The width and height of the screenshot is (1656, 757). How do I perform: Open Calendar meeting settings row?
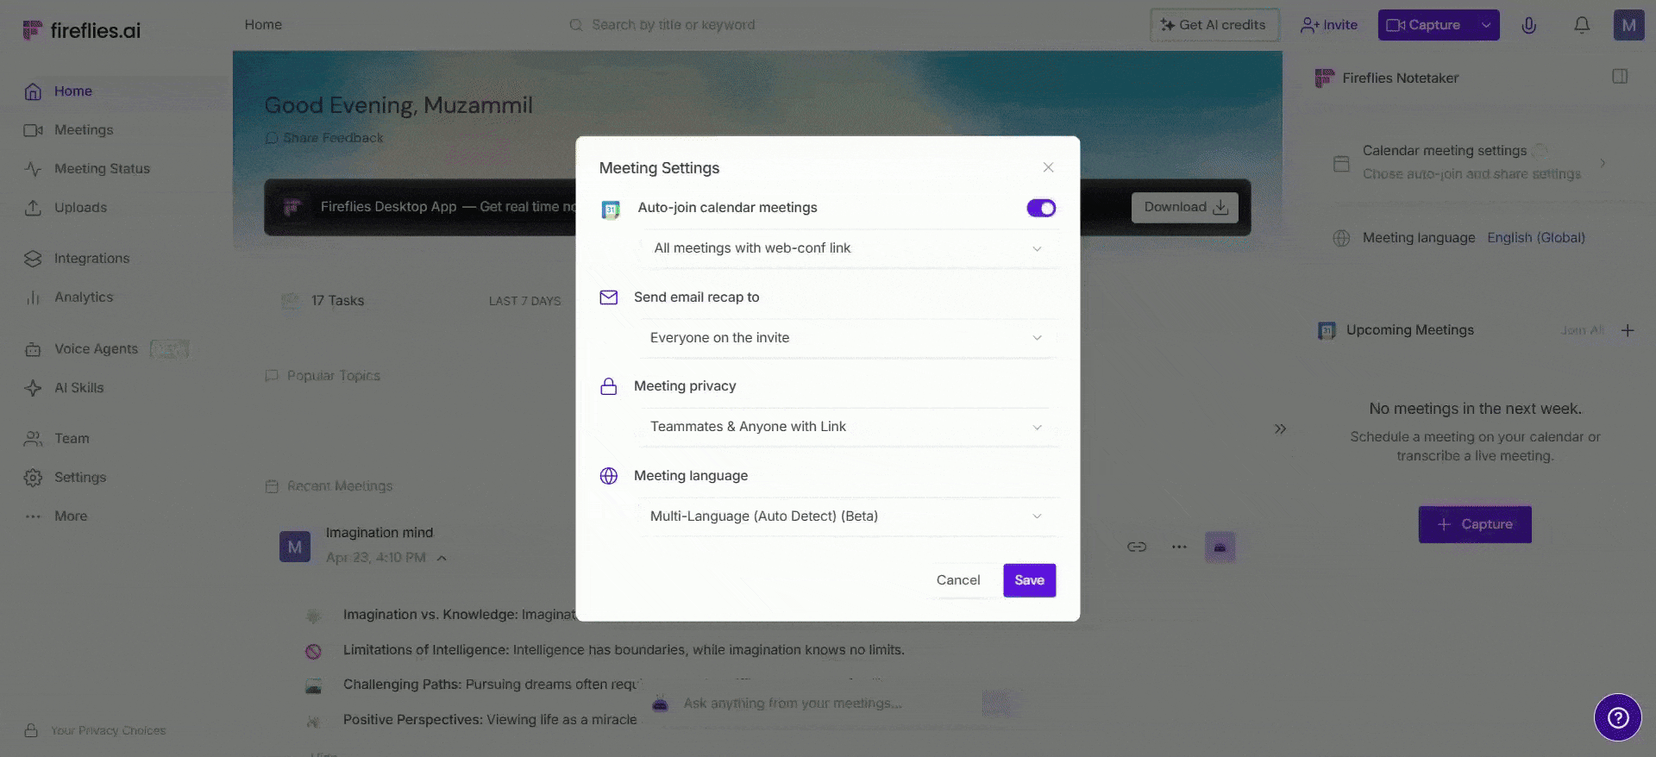tap(1471, 162)
